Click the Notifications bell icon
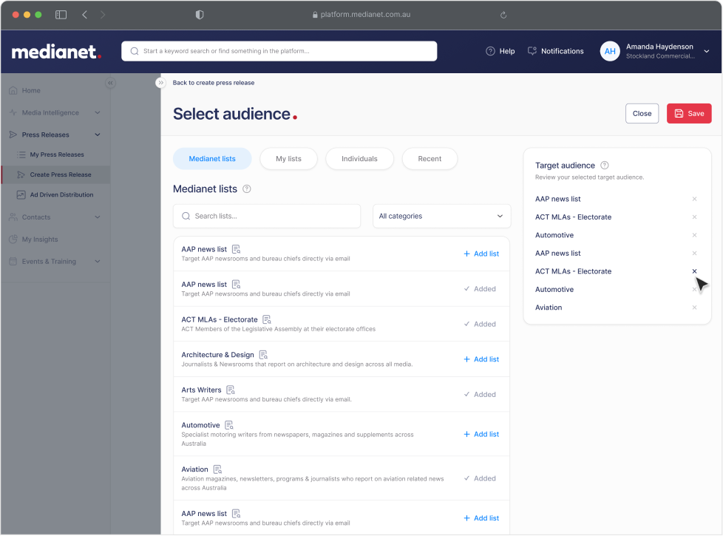723x536 pixels. (x=532, y=51)
